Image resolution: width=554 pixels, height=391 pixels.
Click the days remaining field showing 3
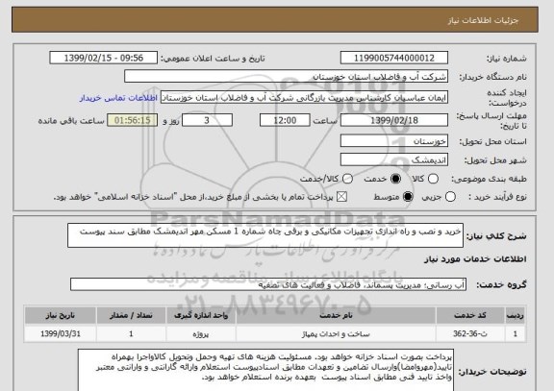[x=207, y=120]
